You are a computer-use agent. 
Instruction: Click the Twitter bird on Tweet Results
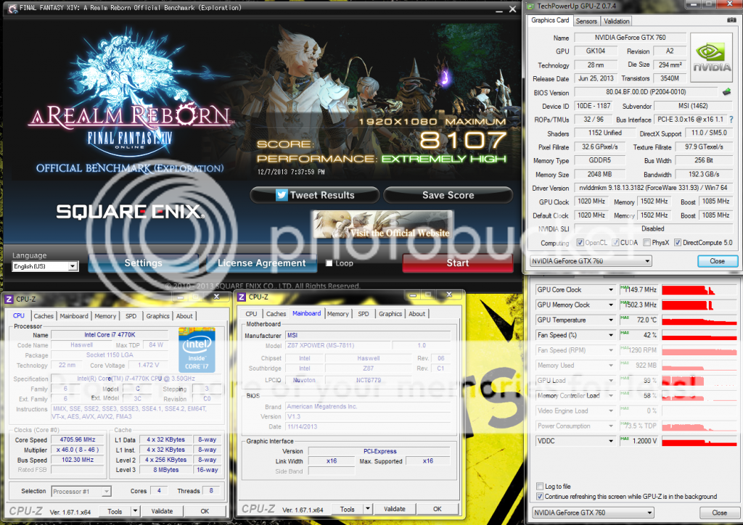(x=282, y=195)
